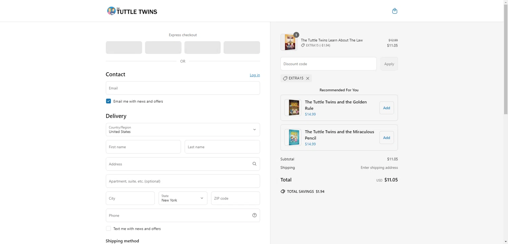Click the Miraculous Pencil book thumbnail

coord(293,137)
